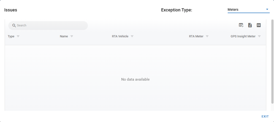The height and width of the screenshot is (122, 274).
Task: Click the search magnifier icon
Action: [x=14, y=25]
